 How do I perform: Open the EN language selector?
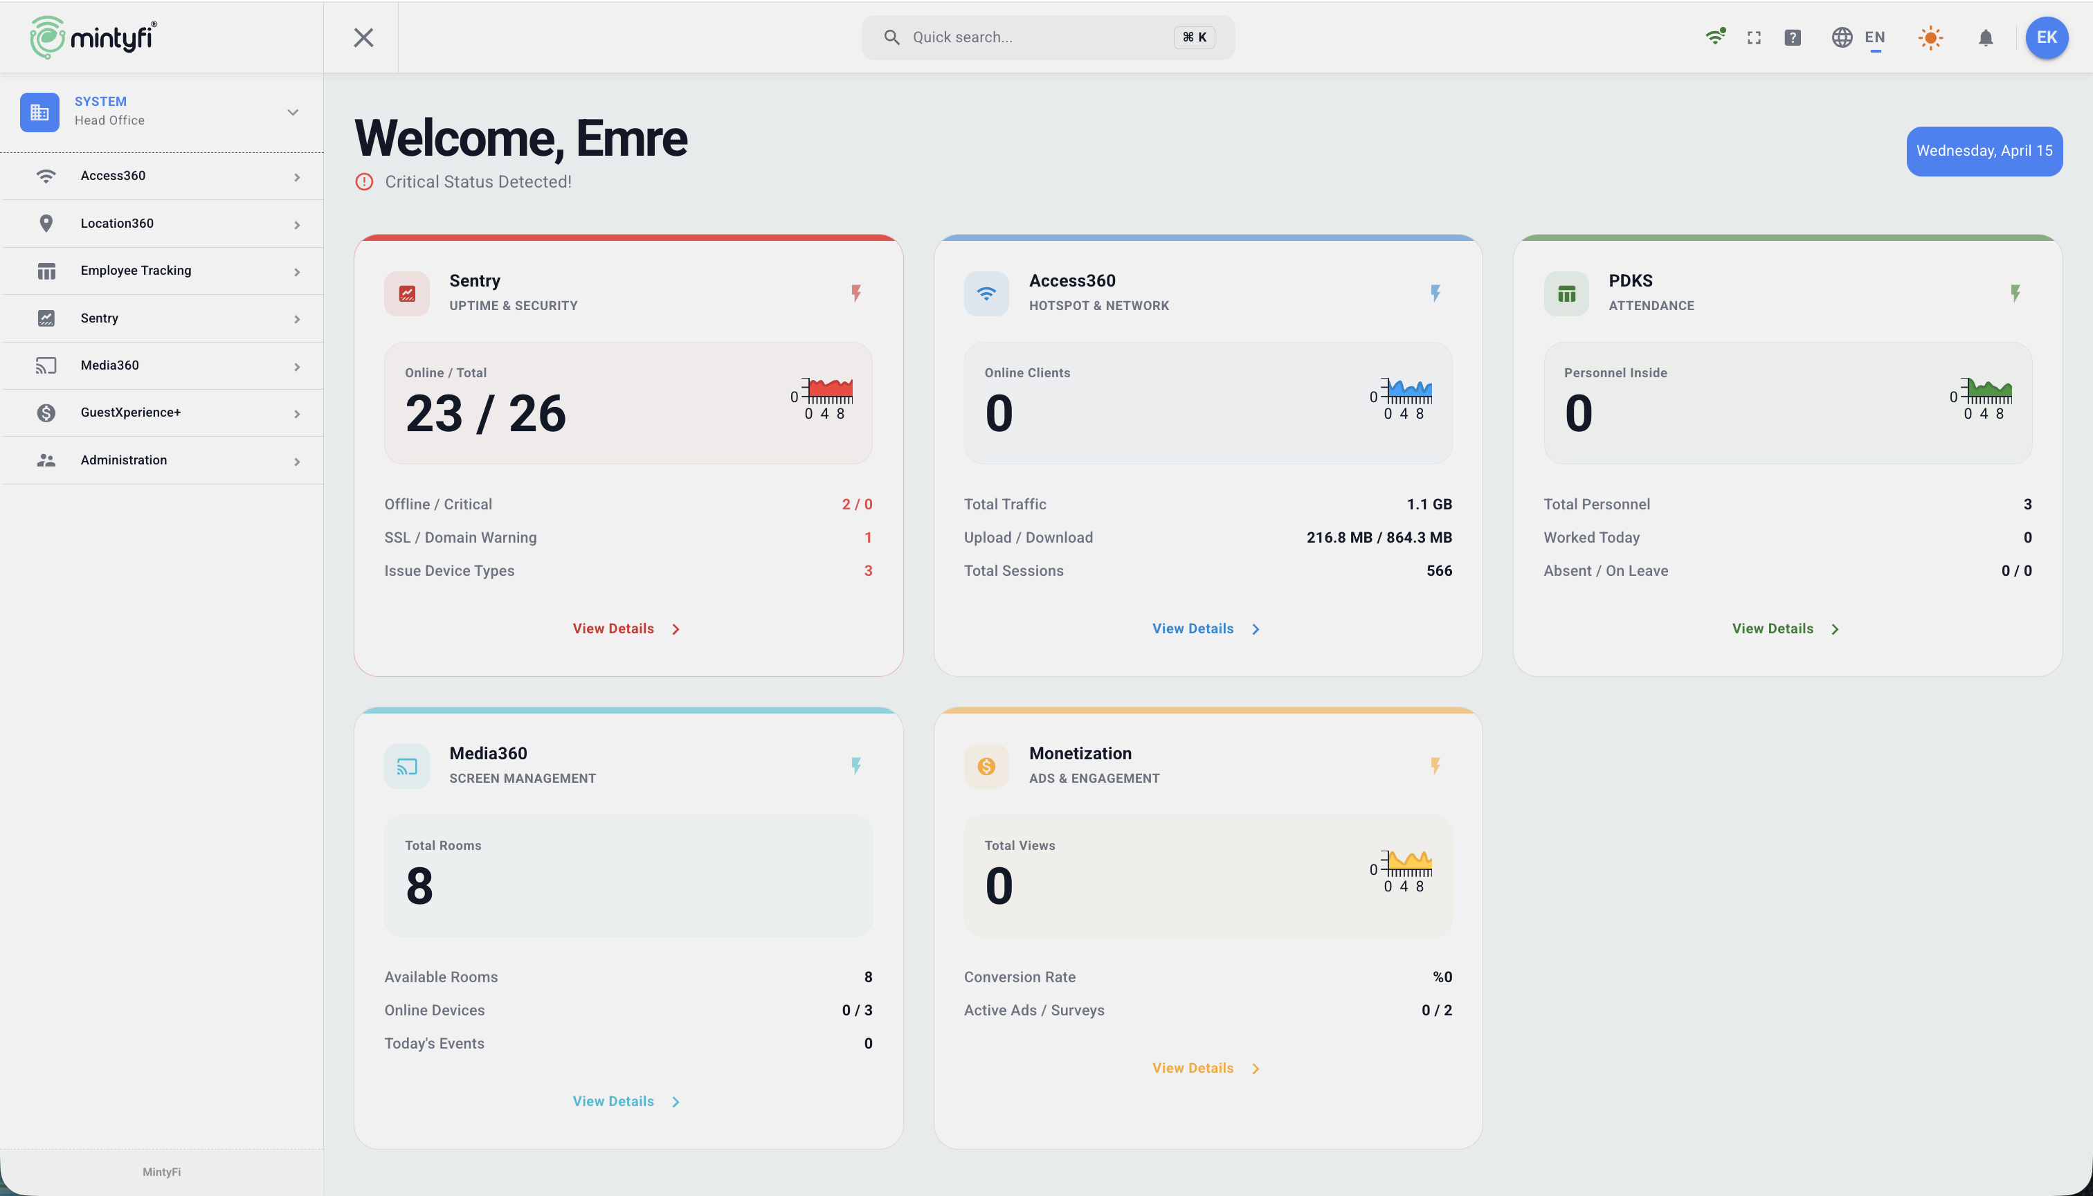click(x=1858, y=38)
